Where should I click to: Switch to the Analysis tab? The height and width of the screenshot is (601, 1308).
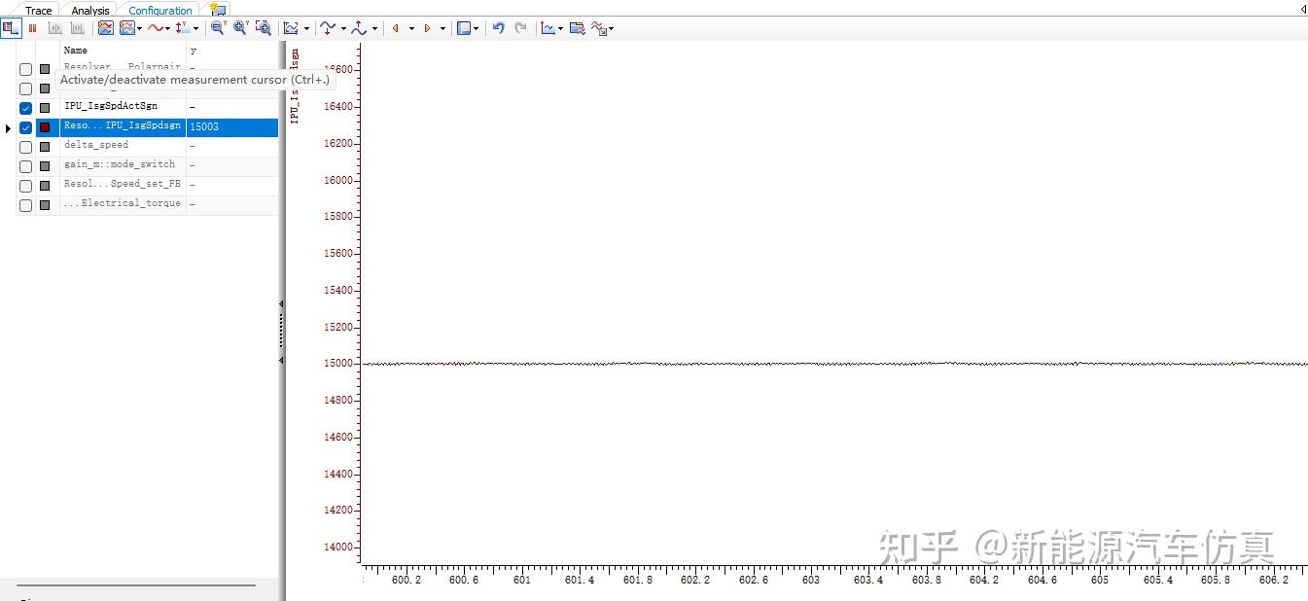89,9
